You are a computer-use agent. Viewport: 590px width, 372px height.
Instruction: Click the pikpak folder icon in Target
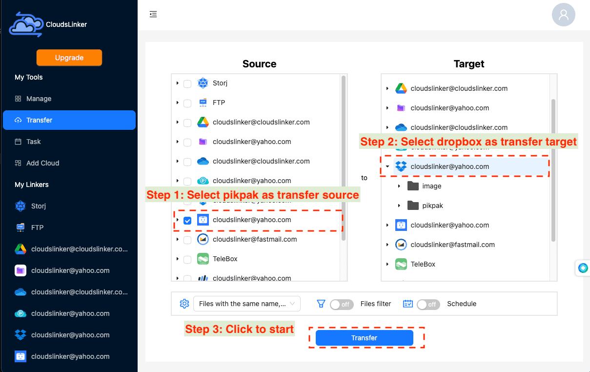pyautogui.click(x=413, y=206)
